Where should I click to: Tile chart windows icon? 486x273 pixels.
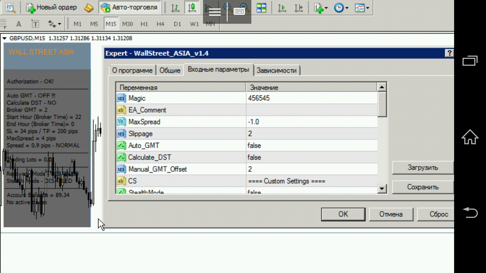pos(261,8)
